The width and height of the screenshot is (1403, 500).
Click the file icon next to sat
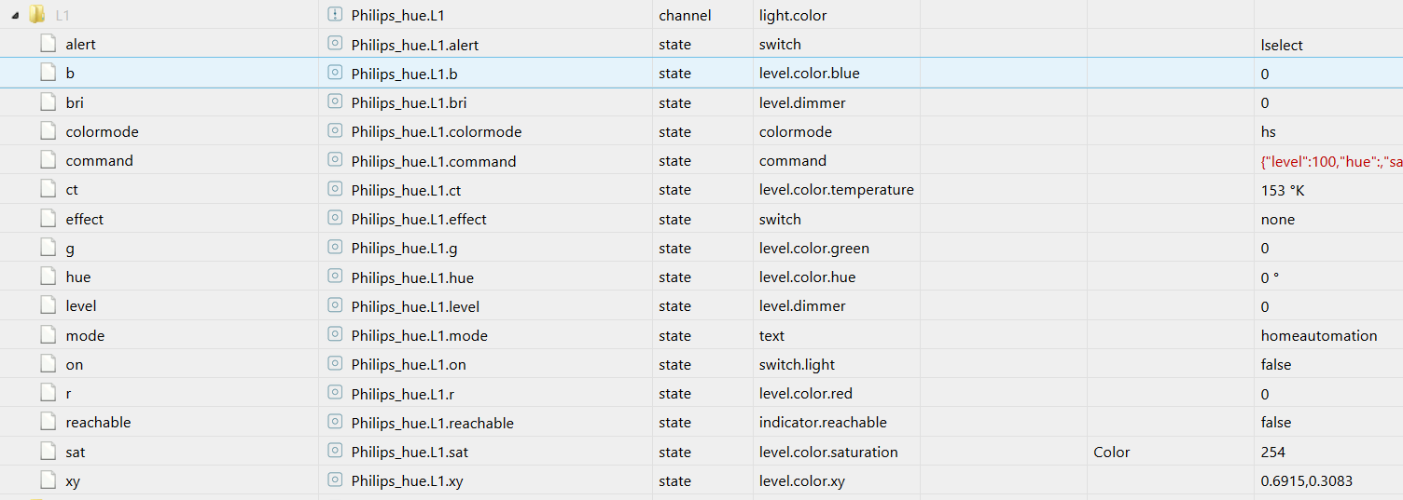pos(48,452)
